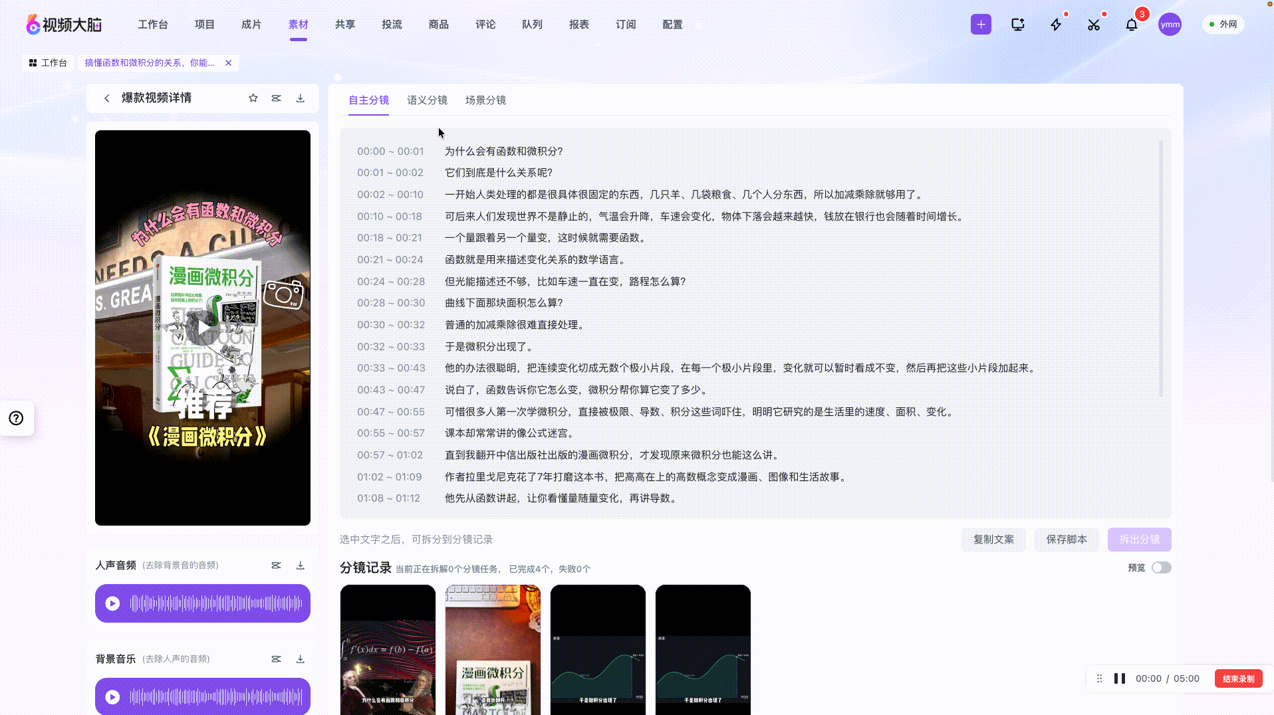This screenshot has width=1274, height=715.
Task: Open the help question mark button
Action: coord(16,418)
